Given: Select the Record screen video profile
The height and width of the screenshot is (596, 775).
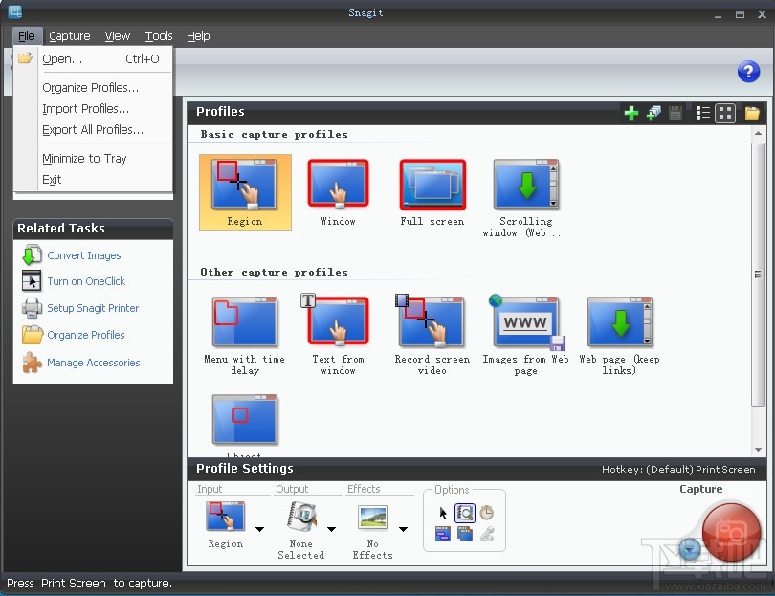Looking at the screenshot, I should [x=432, y=320].
